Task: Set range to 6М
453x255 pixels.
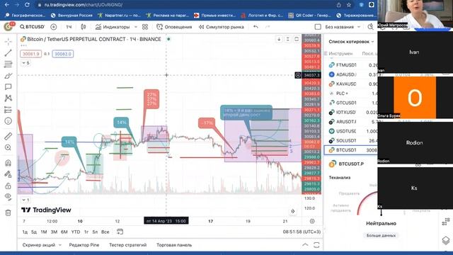Action: click(64, 232)
